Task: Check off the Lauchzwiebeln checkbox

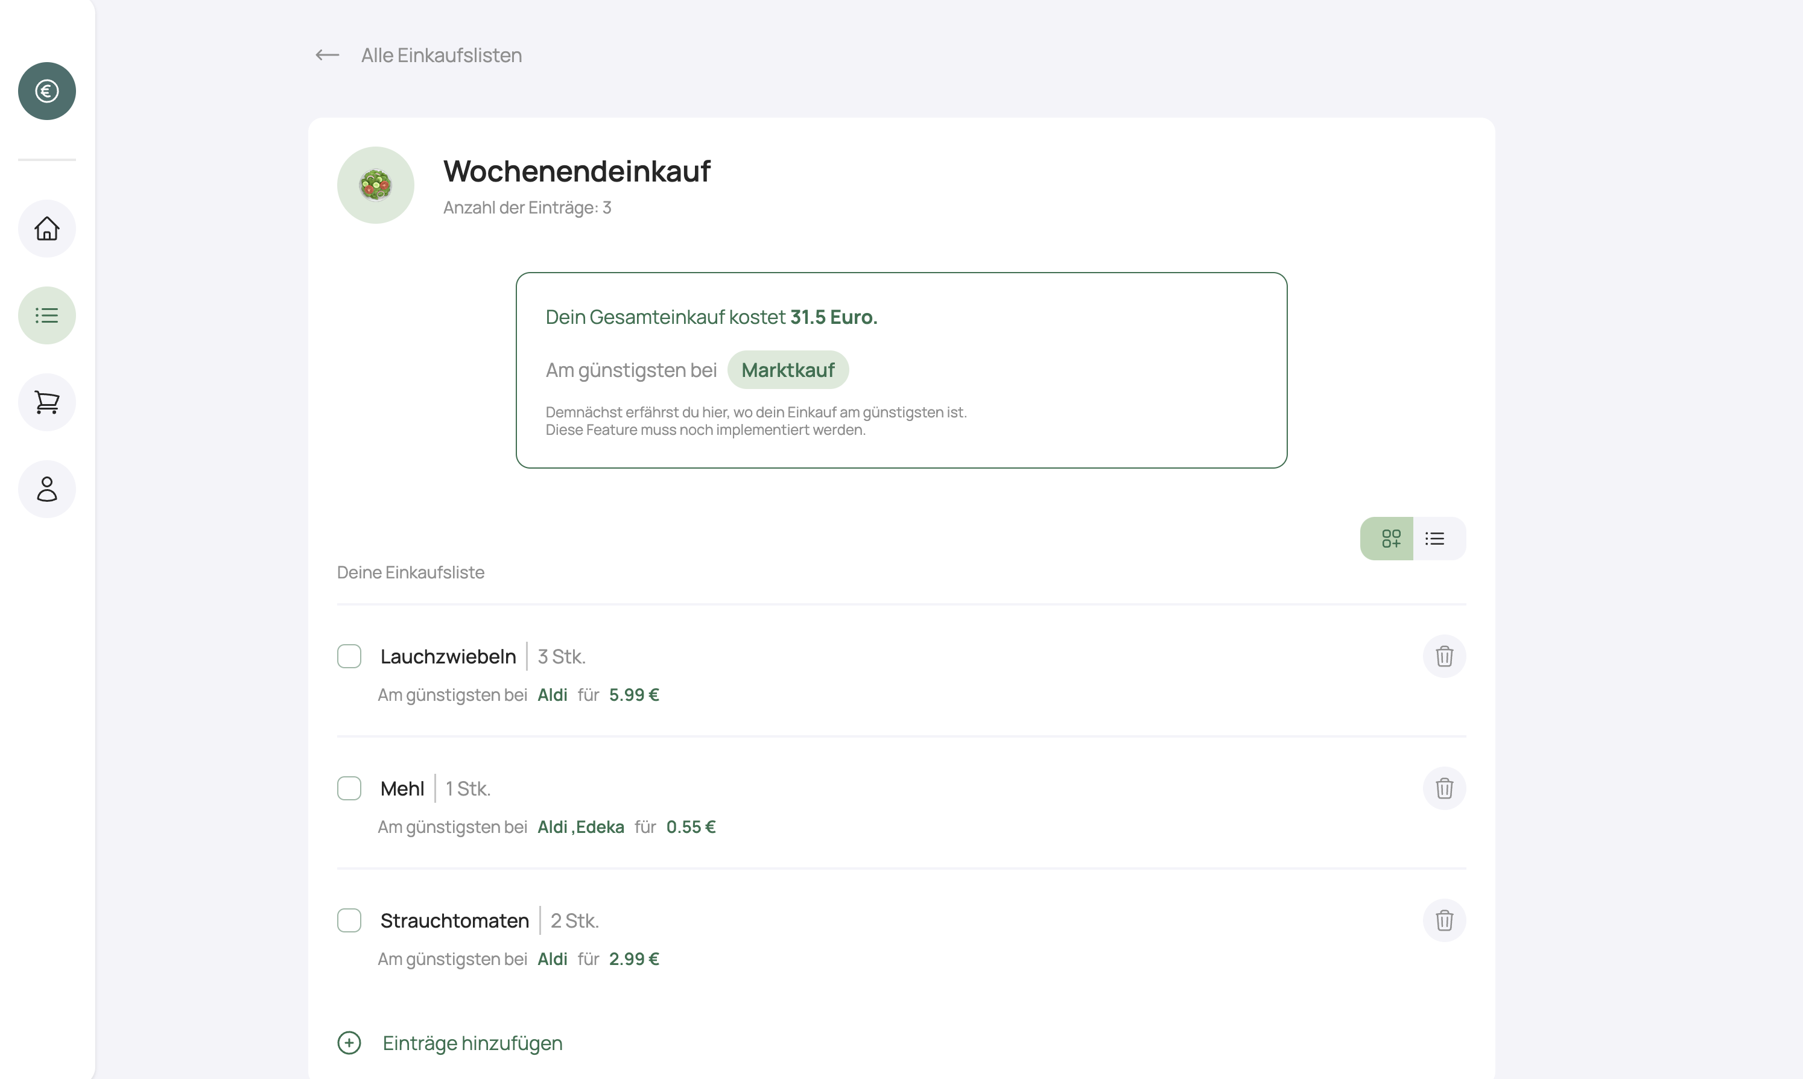Action: click(x=349, y=656)
